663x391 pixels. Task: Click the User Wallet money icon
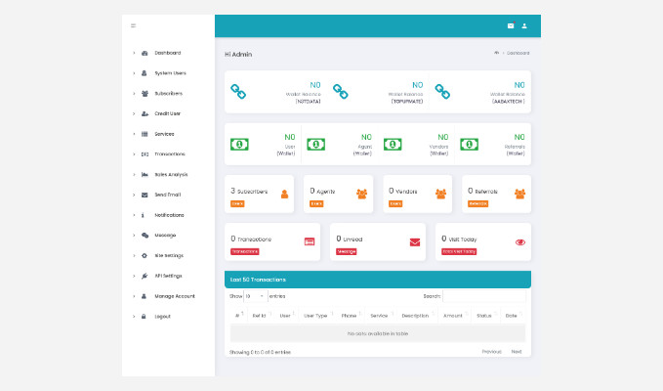point(238,144)
